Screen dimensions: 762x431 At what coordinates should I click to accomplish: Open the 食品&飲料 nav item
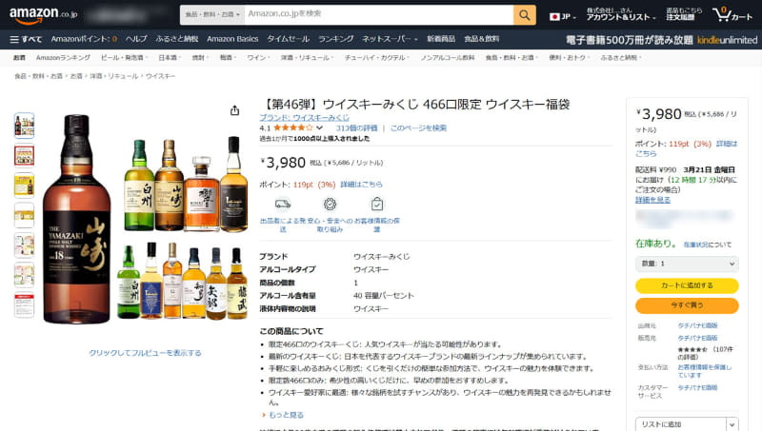482,39
